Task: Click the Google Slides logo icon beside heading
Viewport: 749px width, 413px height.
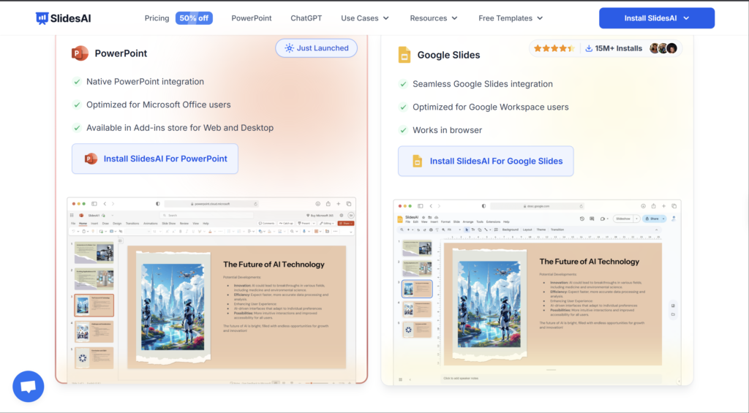Action: [404, 55]
